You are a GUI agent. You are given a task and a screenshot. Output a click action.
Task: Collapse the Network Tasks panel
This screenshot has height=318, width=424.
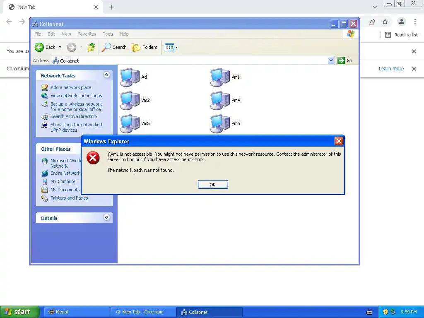click(106, 75)
